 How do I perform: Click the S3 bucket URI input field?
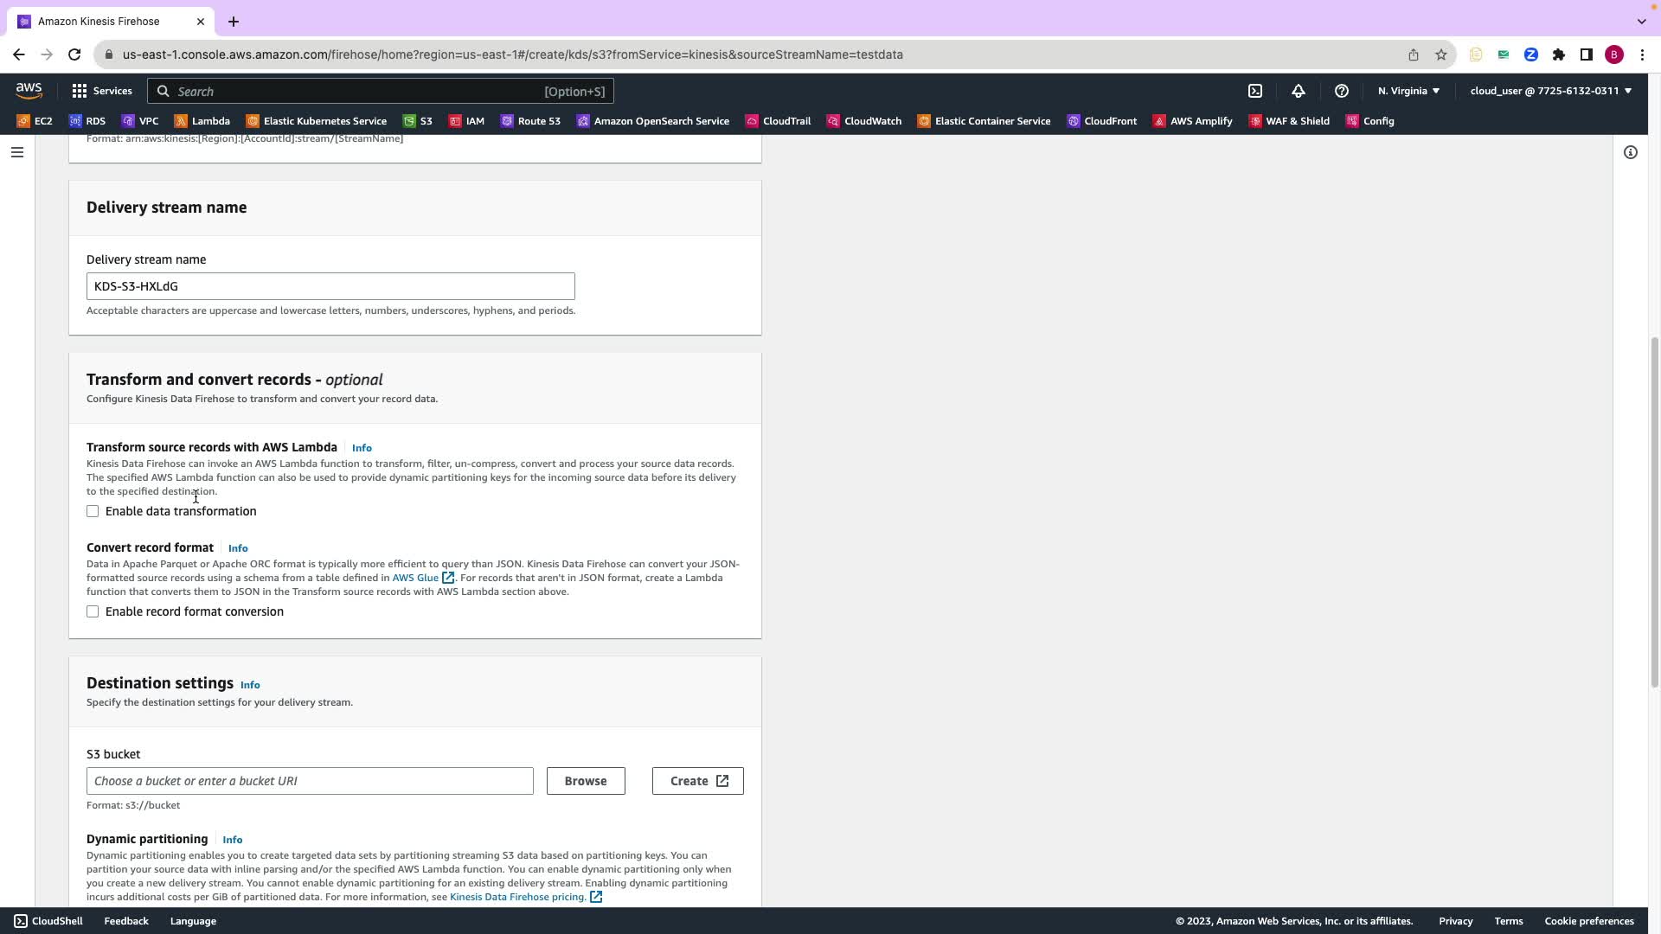(310, 781)
